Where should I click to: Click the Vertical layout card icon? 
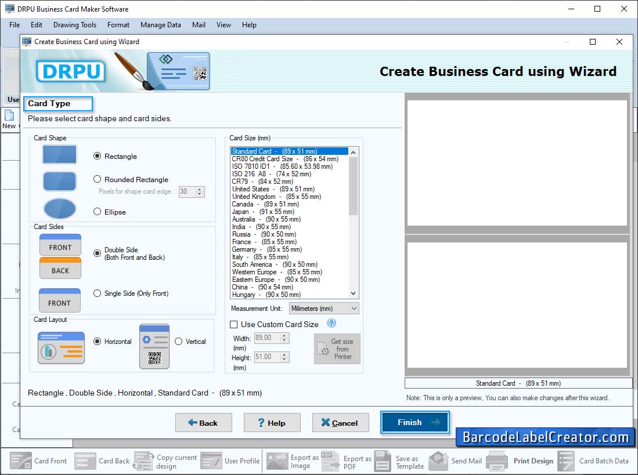[154, 346]
